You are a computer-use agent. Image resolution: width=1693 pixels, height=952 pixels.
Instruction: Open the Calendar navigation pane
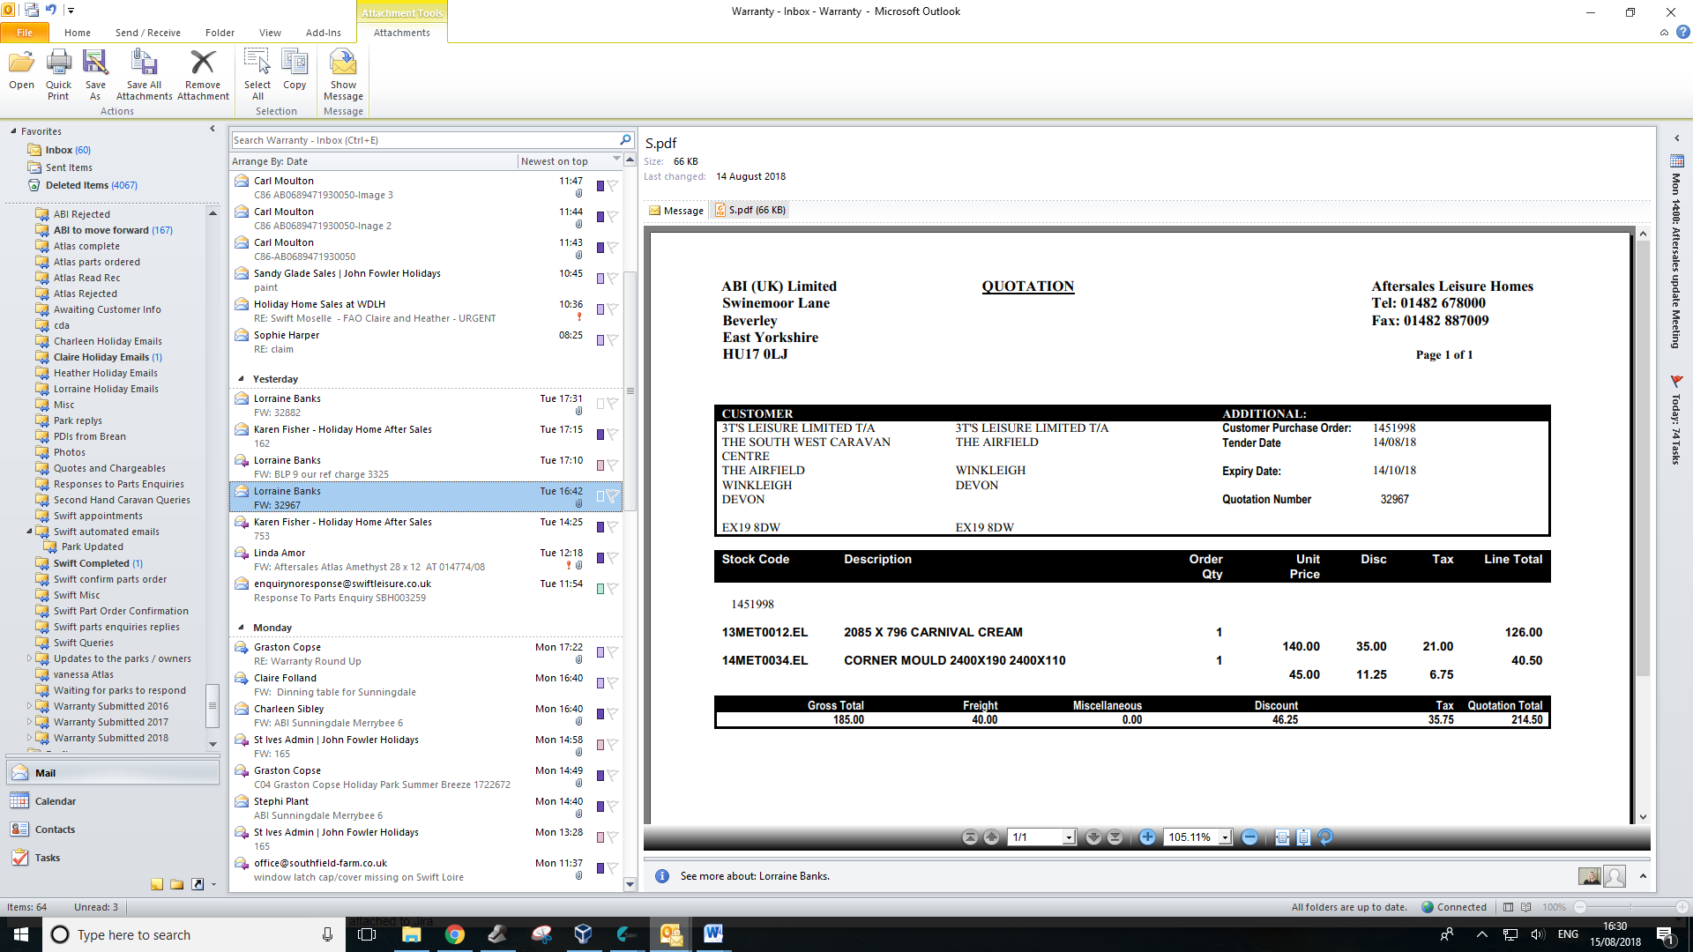pyautogui.click(x=55, y=801)
